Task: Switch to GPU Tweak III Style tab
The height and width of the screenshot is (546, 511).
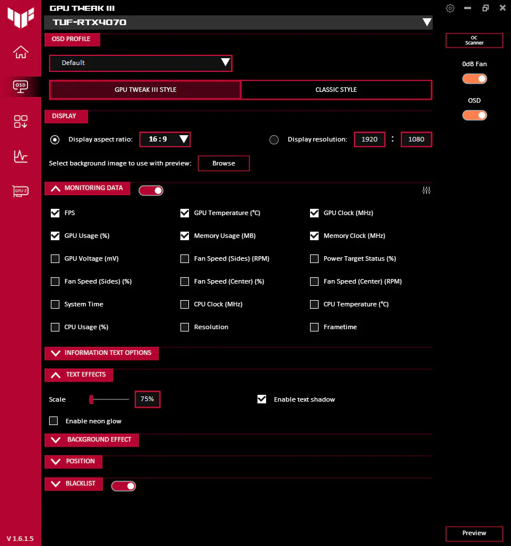Action: [x=146, y=90]
